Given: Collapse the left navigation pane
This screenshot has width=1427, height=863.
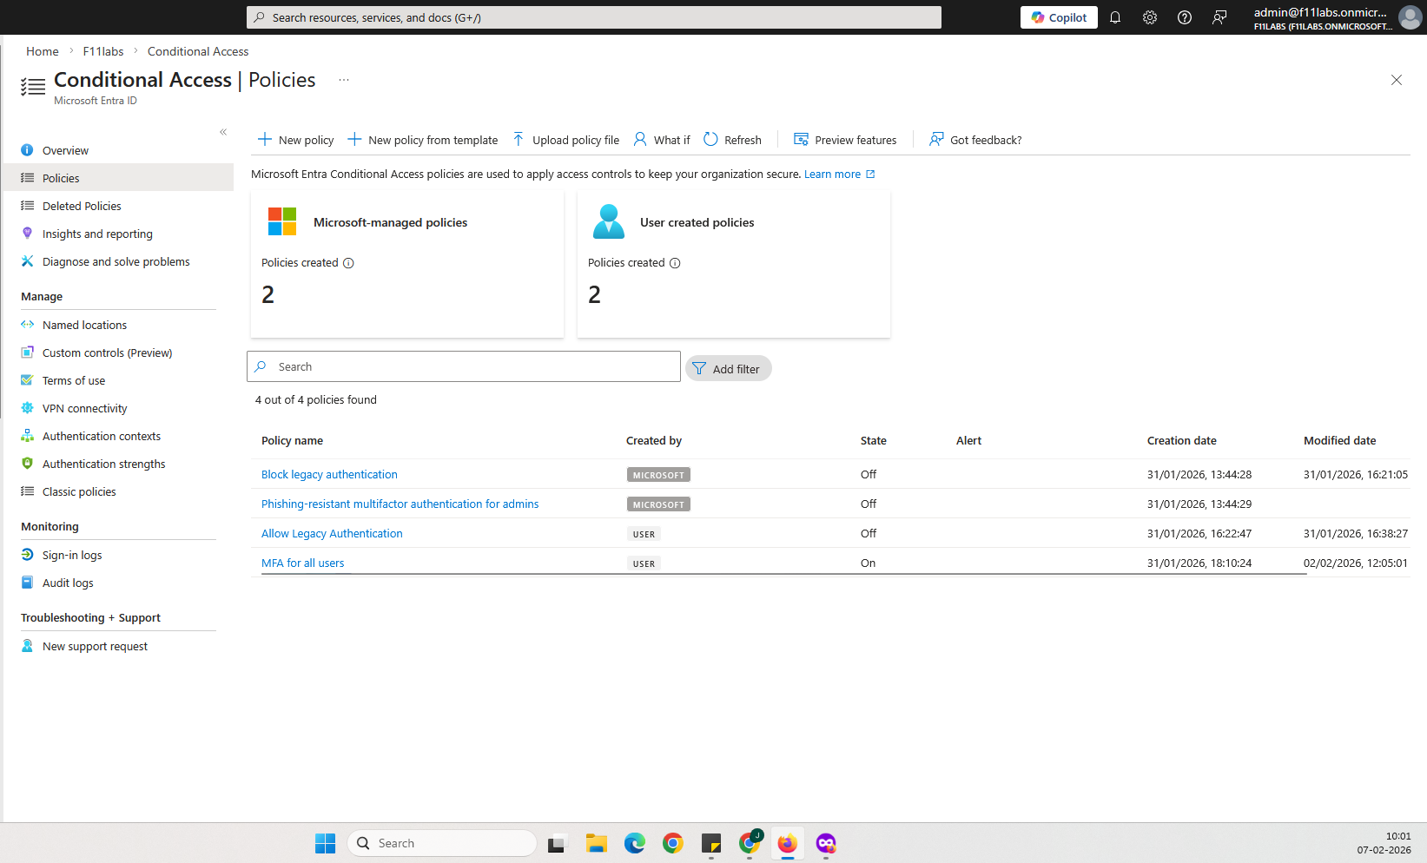Looking at the screenshot, I should coord(223,131).
